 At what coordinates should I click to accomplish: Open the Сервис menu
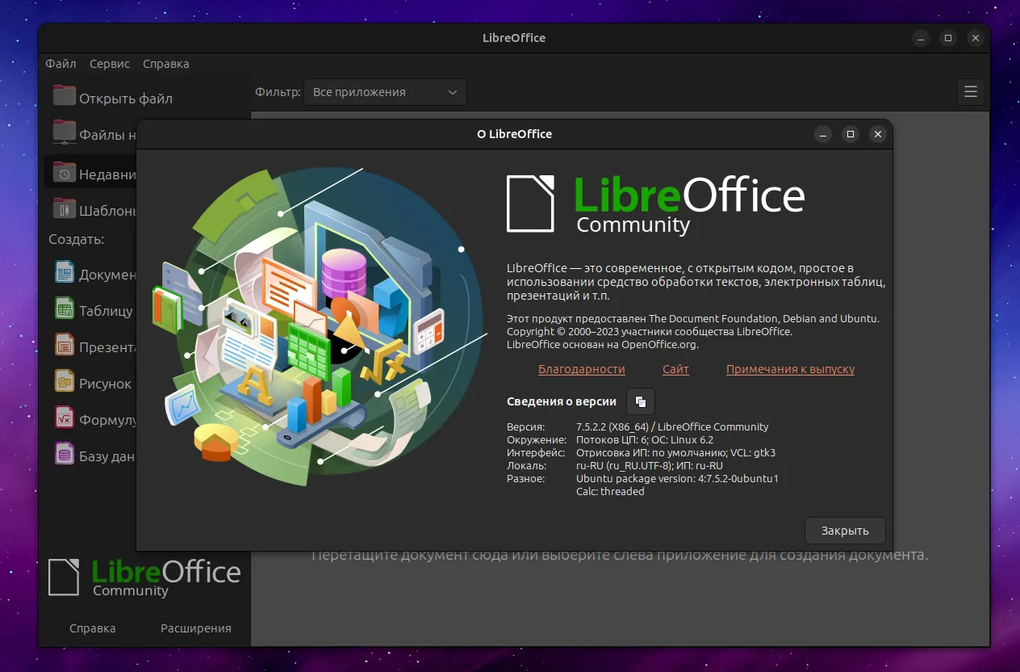(x=110, y=64)
